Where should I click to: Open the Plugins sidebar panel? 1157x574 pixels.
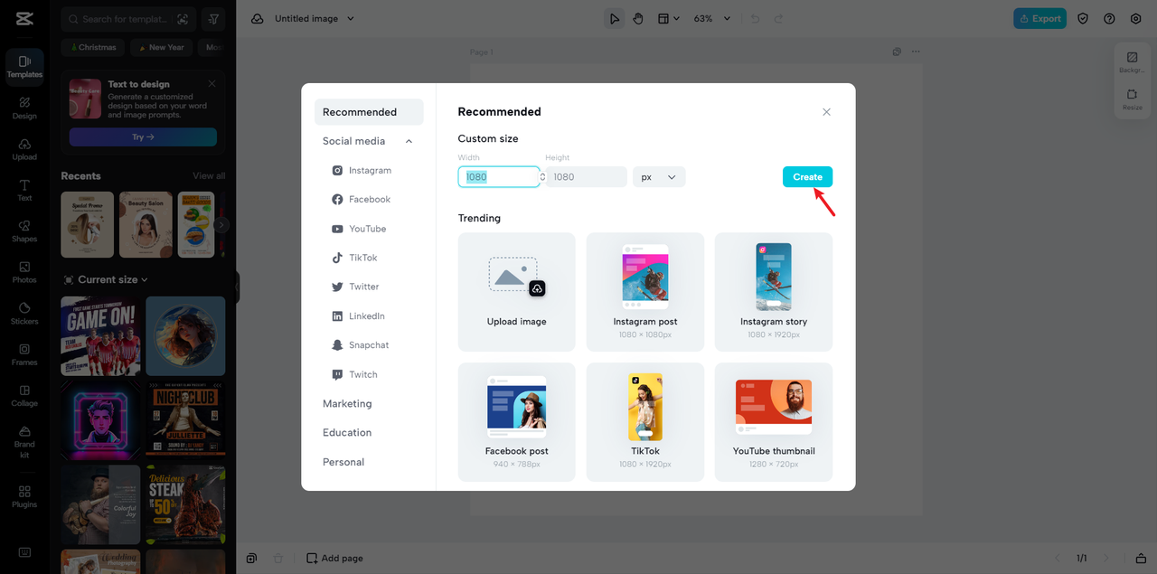(24, 496)
